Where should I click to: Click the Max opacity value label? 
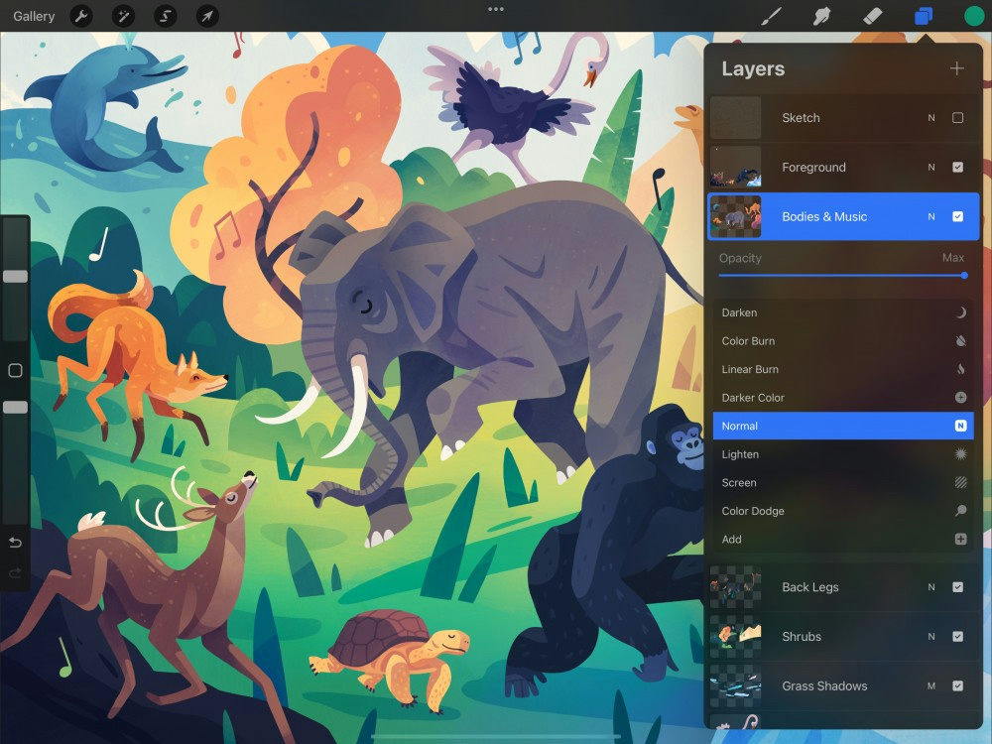pyautogui.click(x=952, y=258)
